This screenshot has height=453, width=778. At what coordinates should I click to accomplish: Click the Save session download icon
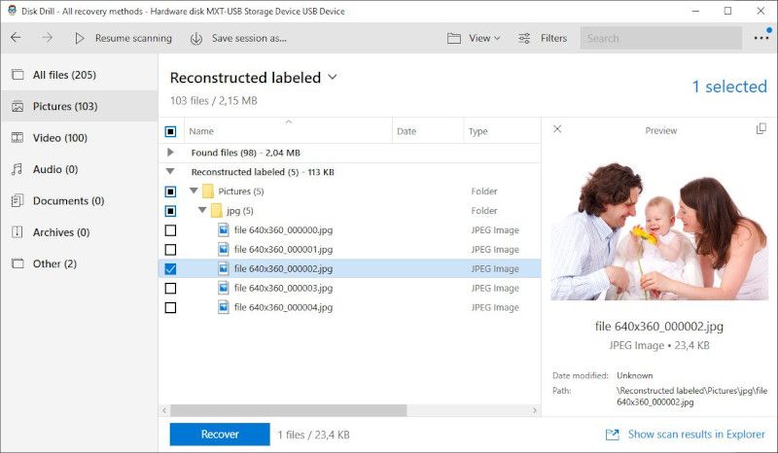click(x=196, y=38)
